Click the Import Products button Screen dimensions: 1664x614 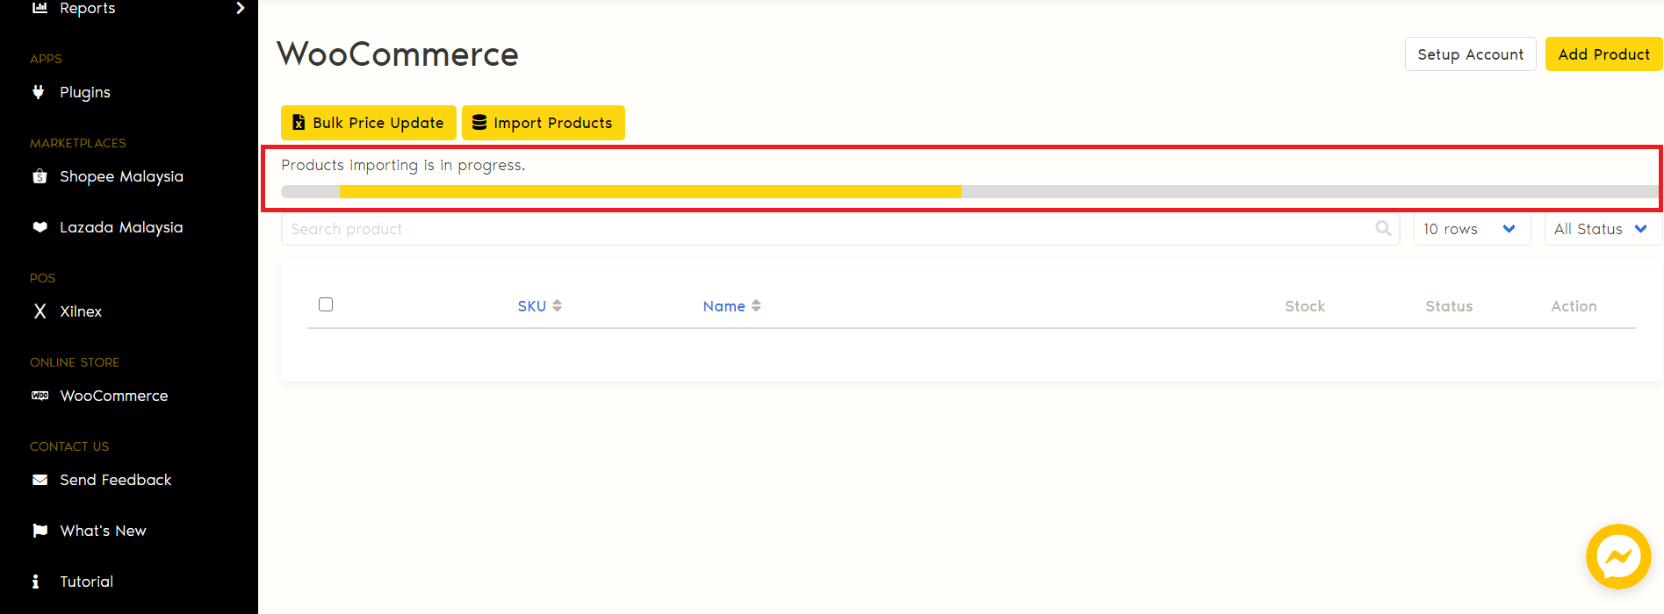click(x=543, y=123)
